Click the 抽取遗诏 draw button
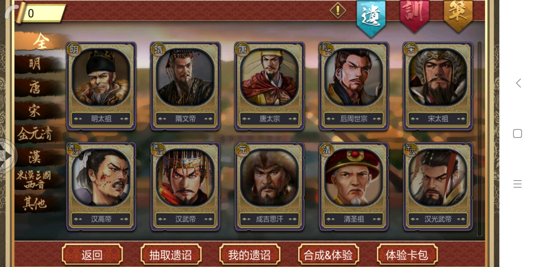 (x=171, y=255)
